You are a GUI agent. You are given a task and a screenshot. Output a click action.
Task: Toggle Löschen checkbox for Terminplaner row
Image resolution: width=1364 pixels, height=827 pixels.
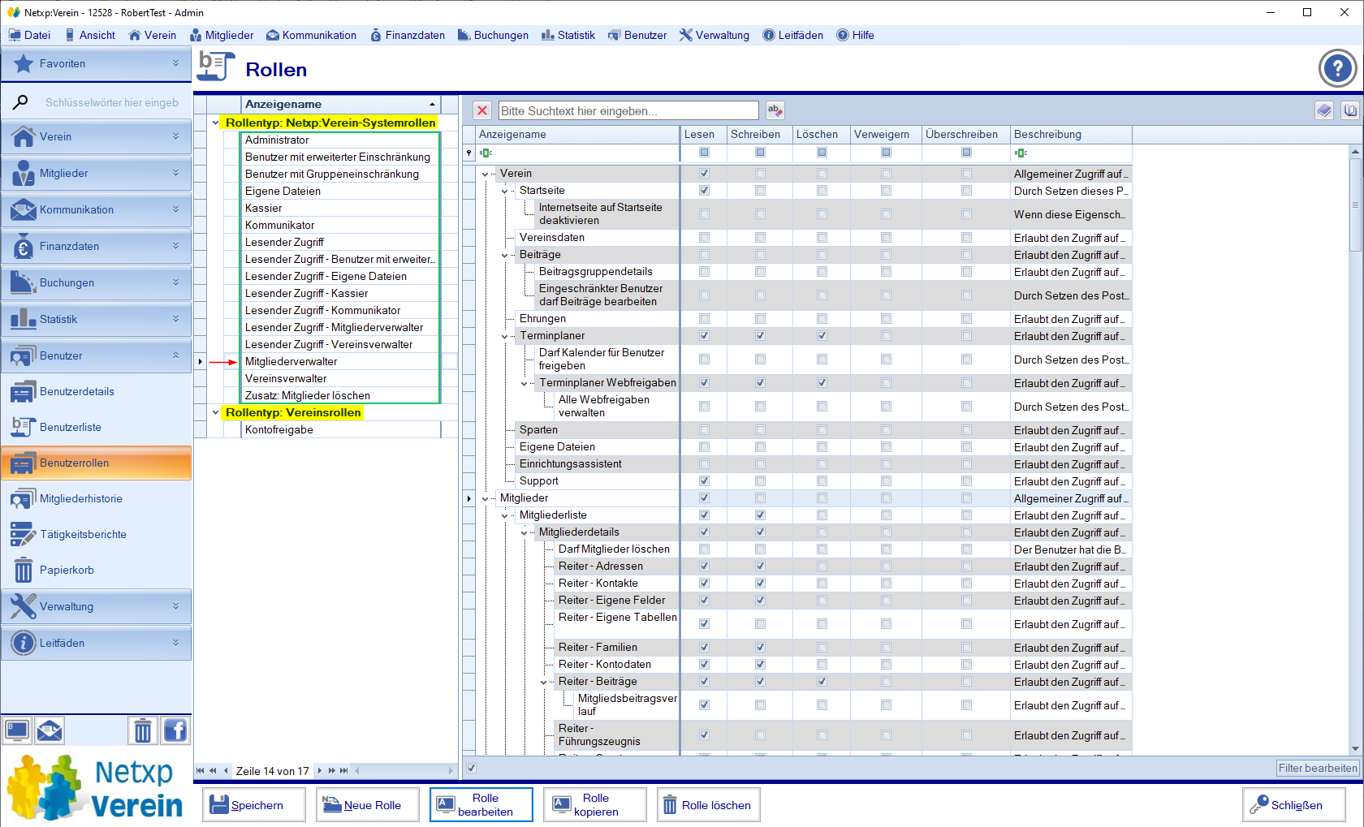click(822, 336)
